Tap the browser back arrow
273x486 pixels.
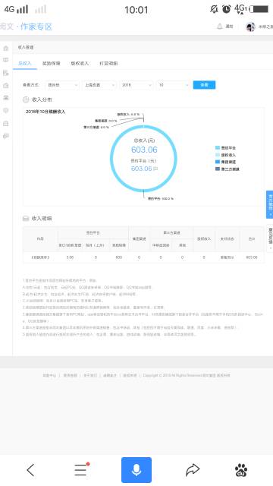click(x=30, y=470)
